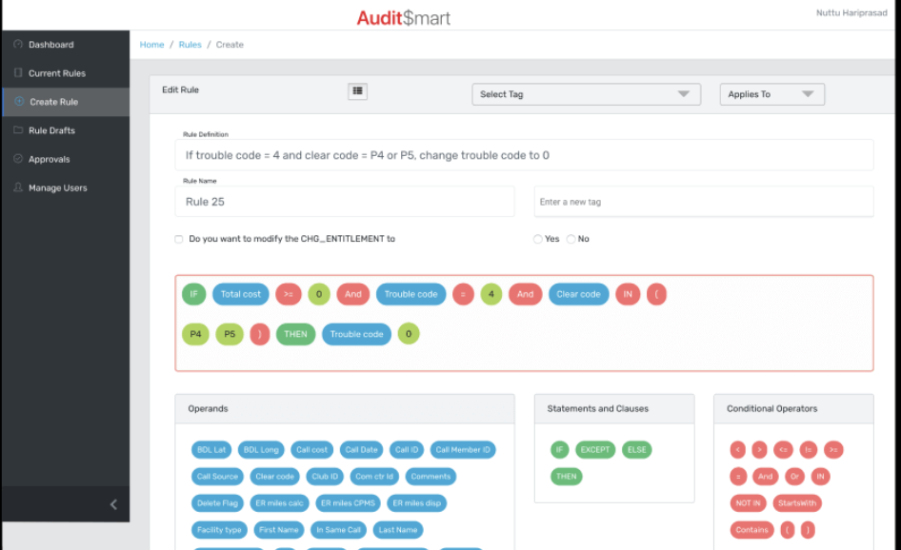The image size is (901, 550).
Task: Insert the not-equal operator
Action: tap(808, 449)
